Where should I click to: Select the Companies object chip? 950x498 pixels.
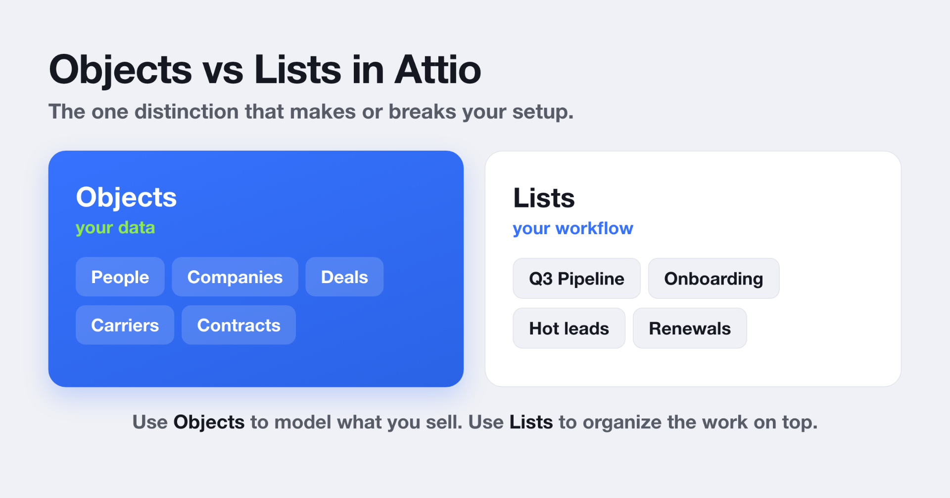pyautogui.click(x=235, y=277)
